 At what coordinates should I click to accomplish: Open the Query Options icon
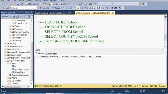75,8
